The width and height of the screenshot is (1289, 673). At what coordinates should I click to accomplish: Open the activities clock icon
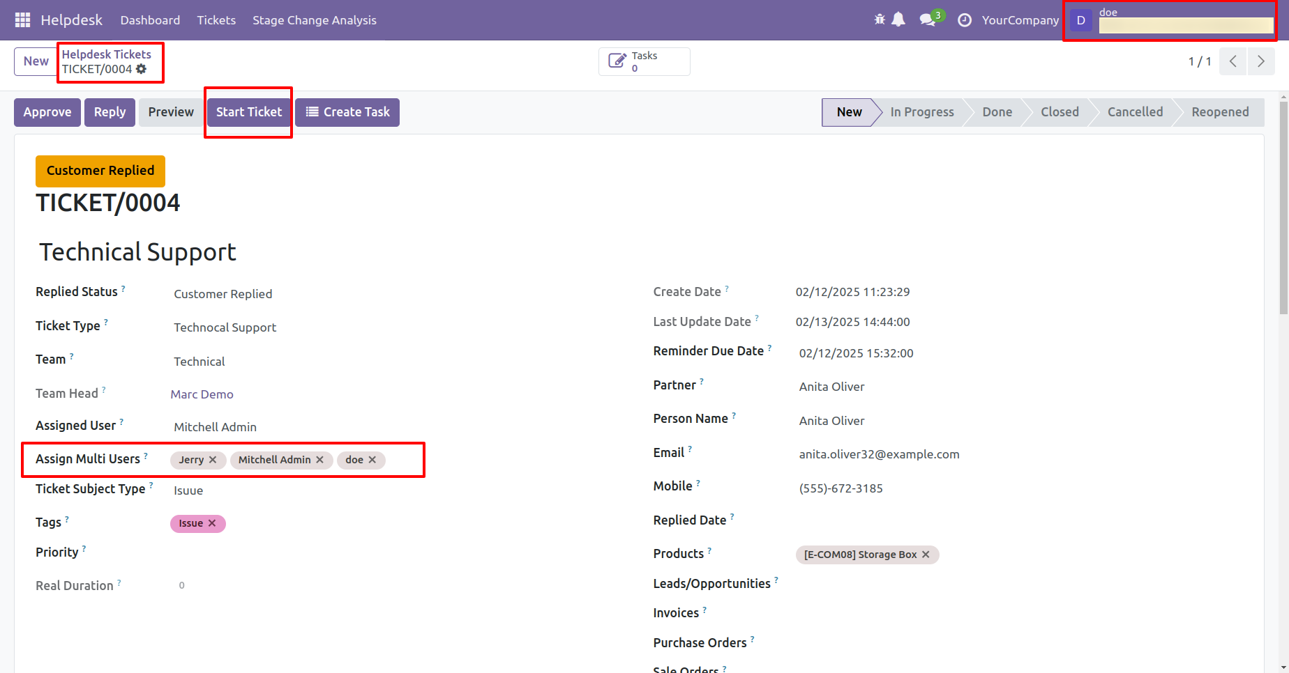965,20
